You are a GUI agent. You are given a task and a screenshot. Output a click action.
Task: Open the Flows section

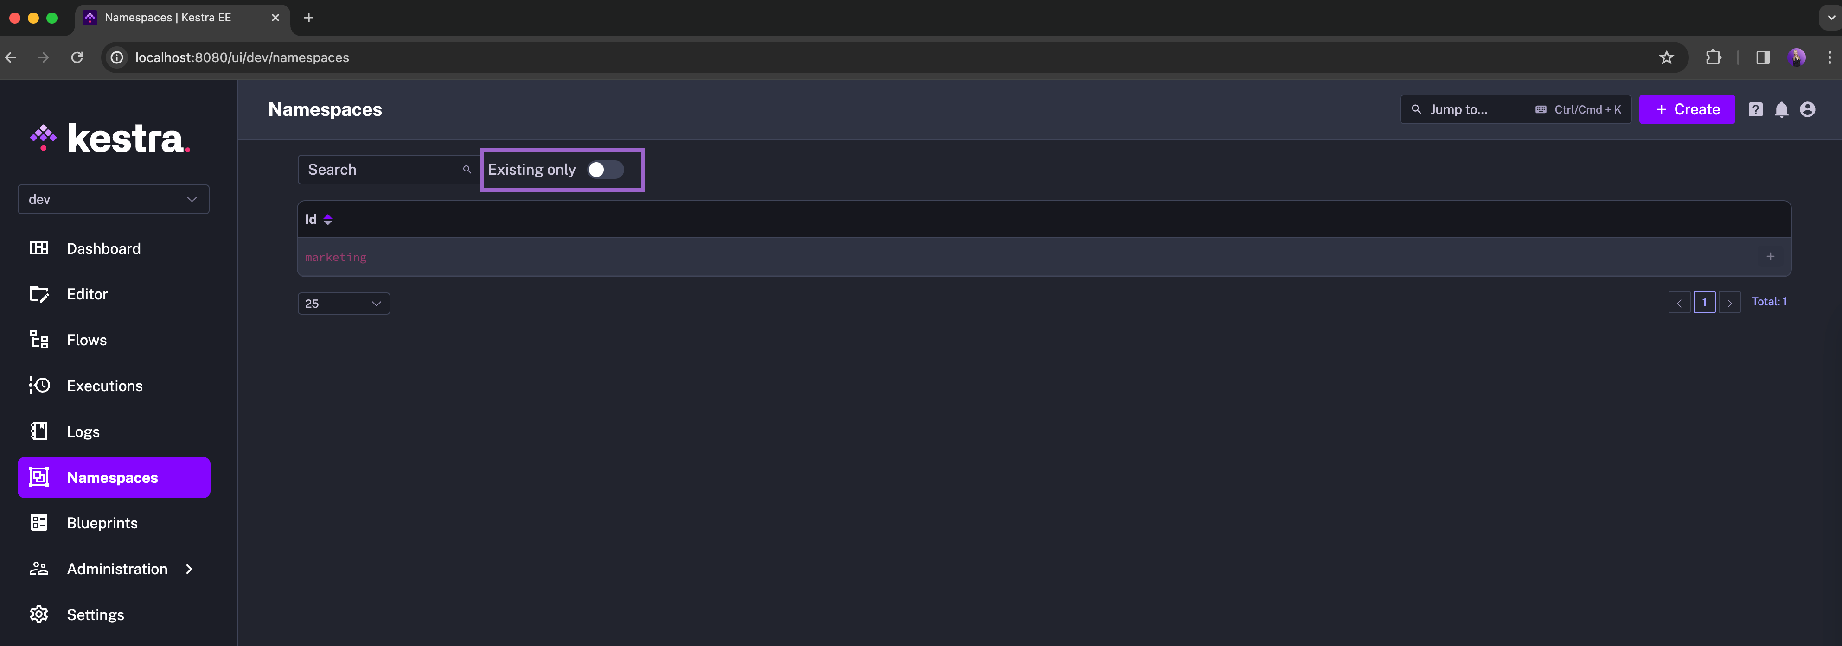tap(86, 339)
